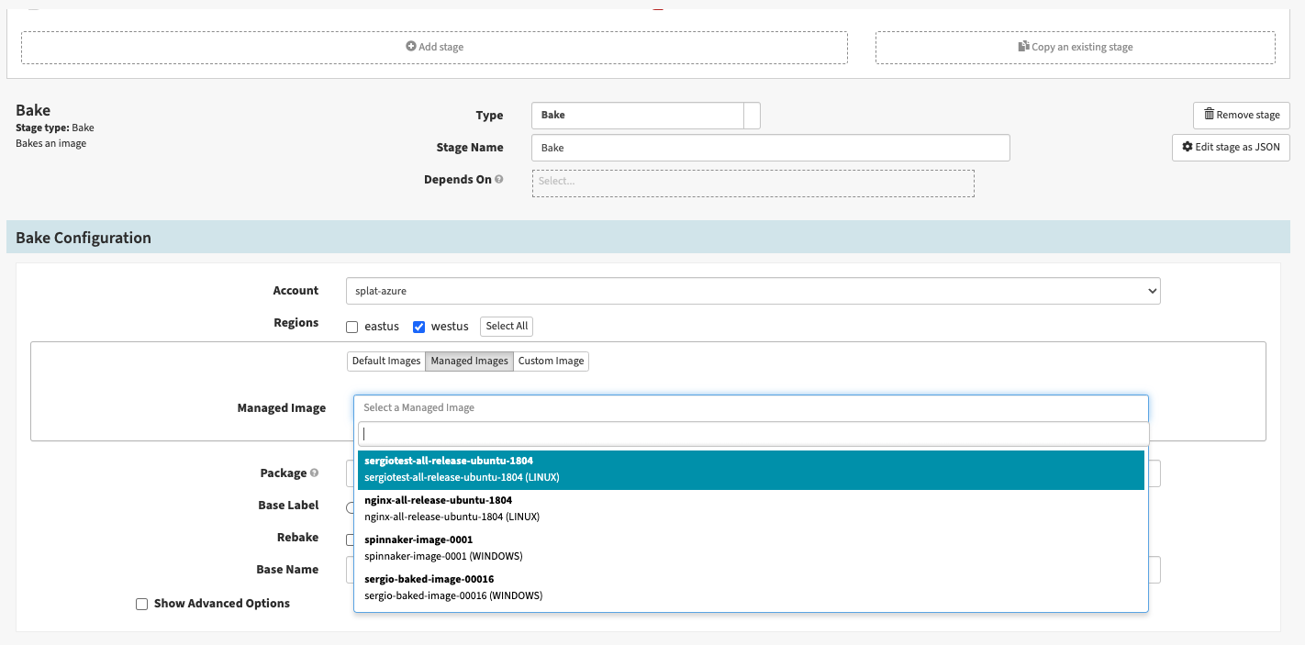Toggle the Show Advanced Options checkbox
The image size is (1305, 645).
pyautogui.click(x=141, y=604)
